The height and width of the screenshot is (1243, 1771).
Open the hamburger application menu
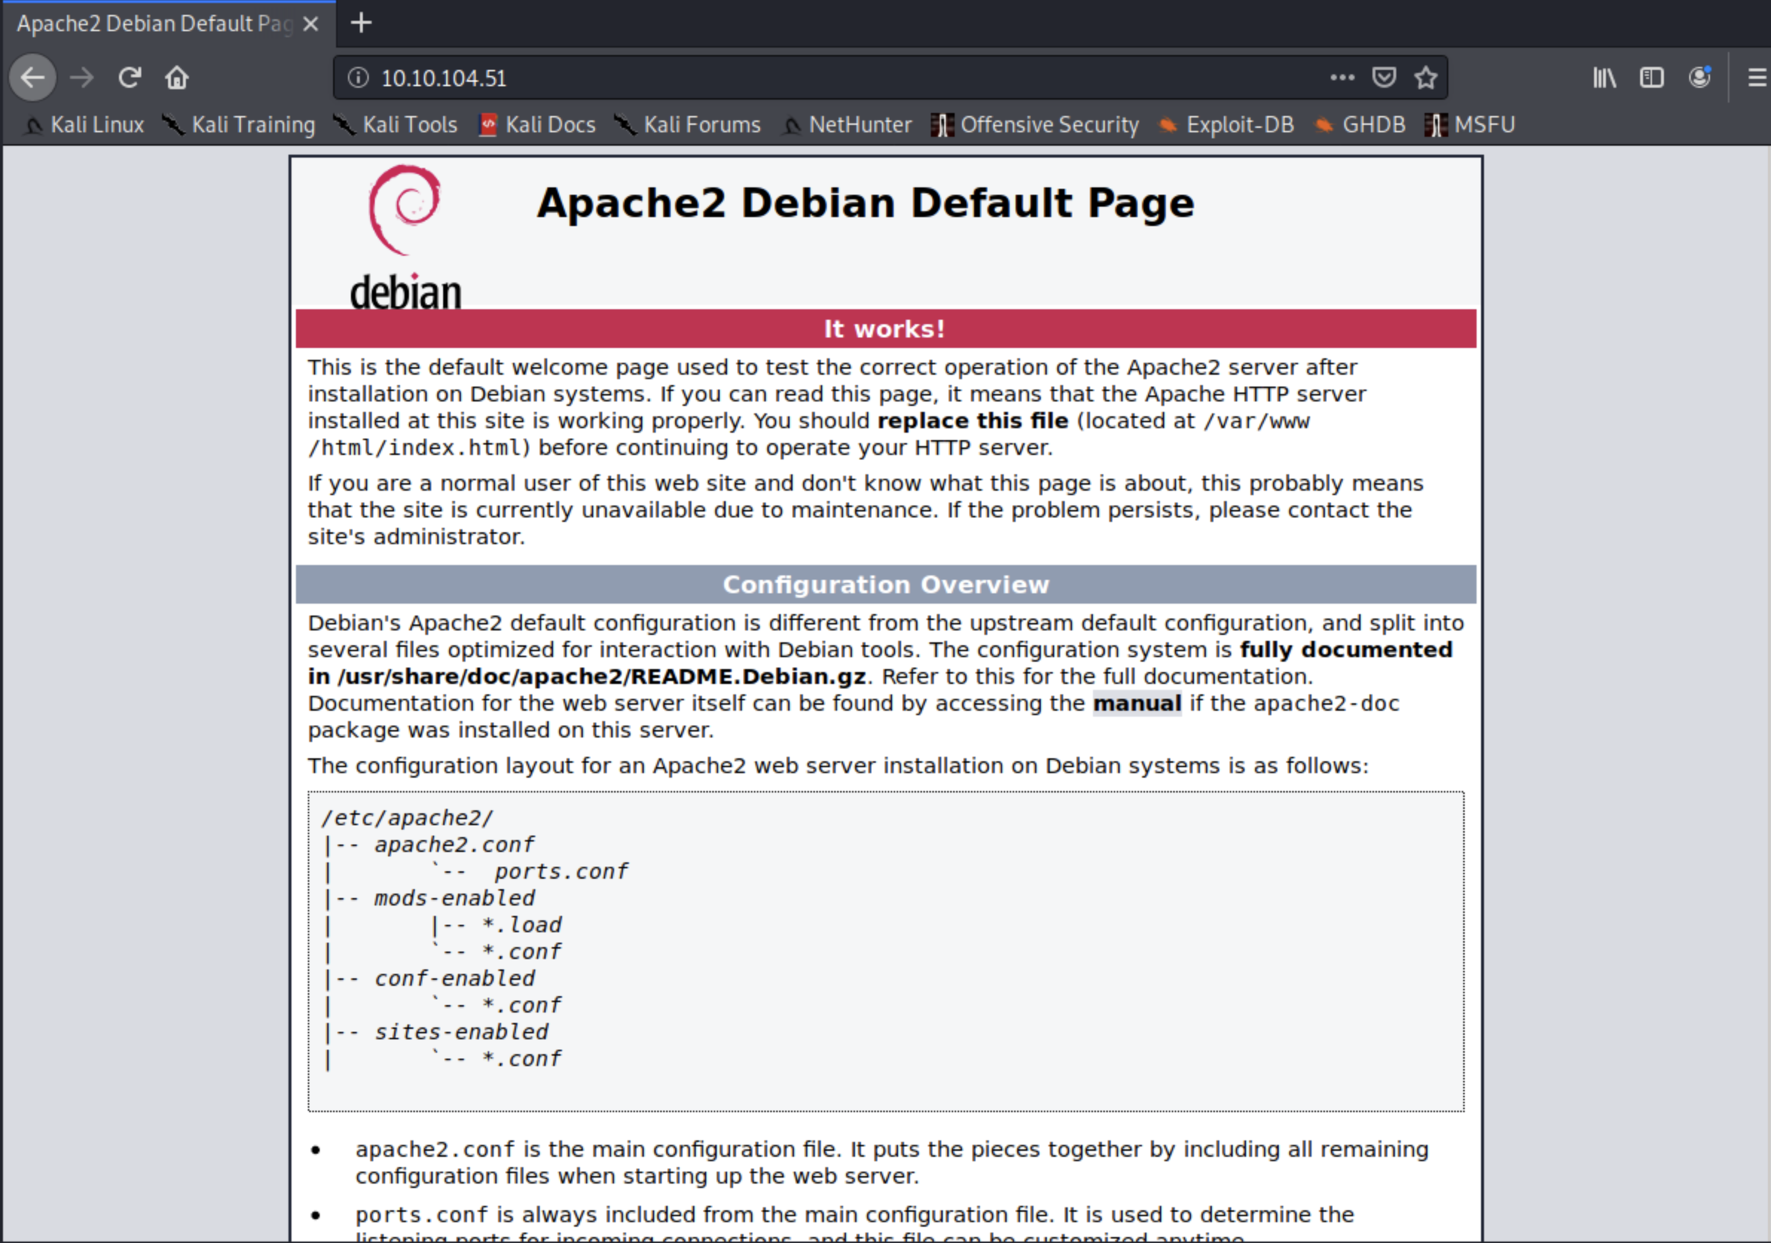(1756, 78)
